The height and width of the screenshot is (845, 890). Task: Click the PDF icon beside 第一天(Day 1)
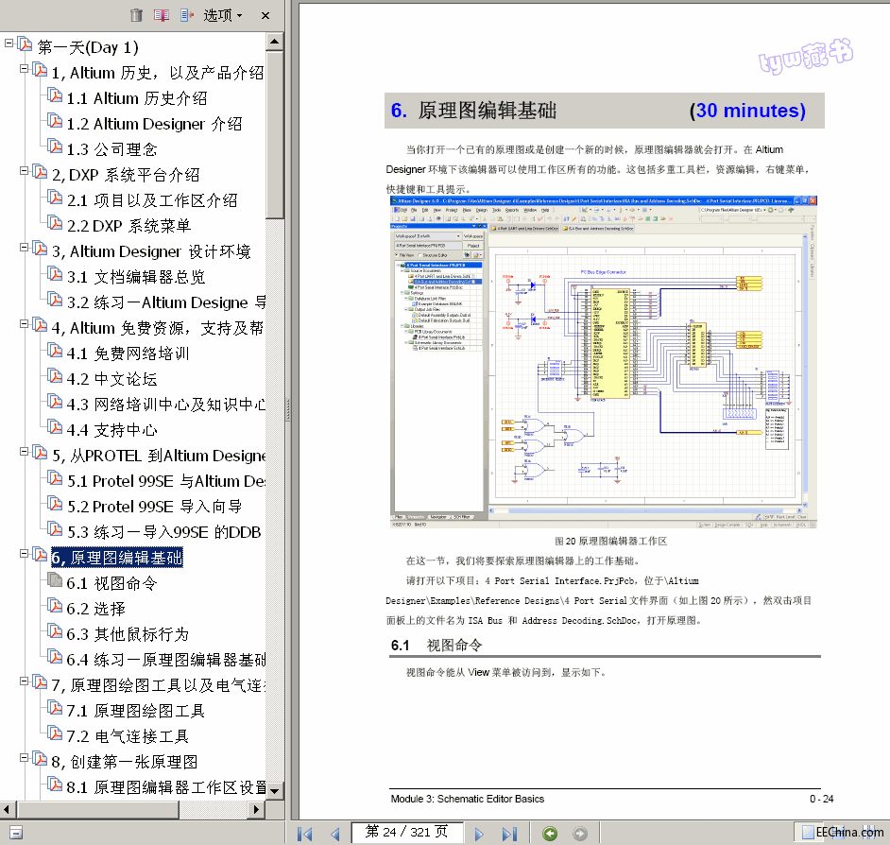(25, 43)
